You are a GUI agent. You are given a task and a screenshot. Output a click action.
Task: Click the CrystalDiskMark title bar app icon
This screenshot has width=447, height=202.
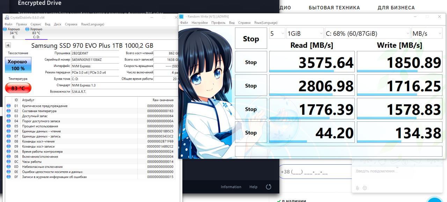coord(182,16)
